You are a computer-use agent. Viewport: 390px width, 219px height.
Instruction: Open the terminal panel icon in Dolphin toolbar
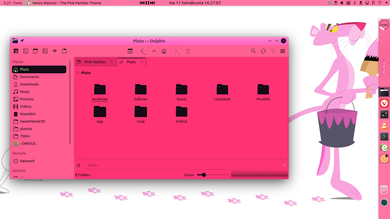(26, 51)
